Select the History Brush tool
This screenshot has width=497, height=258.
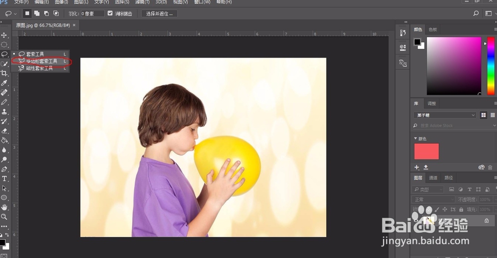pyautogui.click(x=4, y=121)
